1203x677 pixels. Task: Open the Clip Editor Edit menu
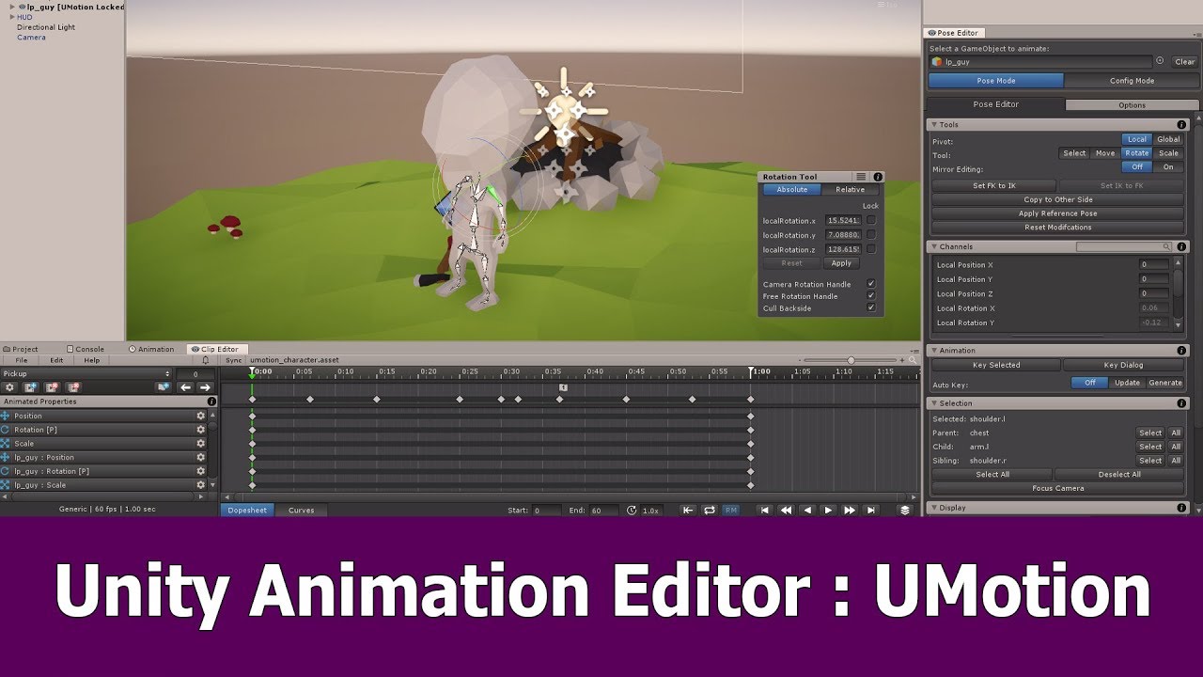coord(56,360)
